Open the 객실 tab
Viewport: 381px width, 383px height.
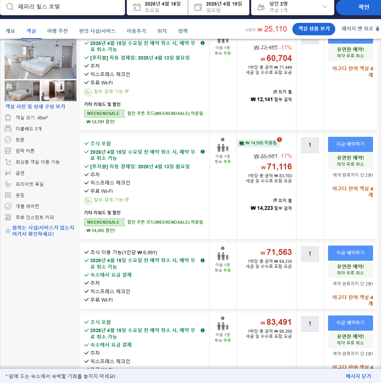pos(31,31)
